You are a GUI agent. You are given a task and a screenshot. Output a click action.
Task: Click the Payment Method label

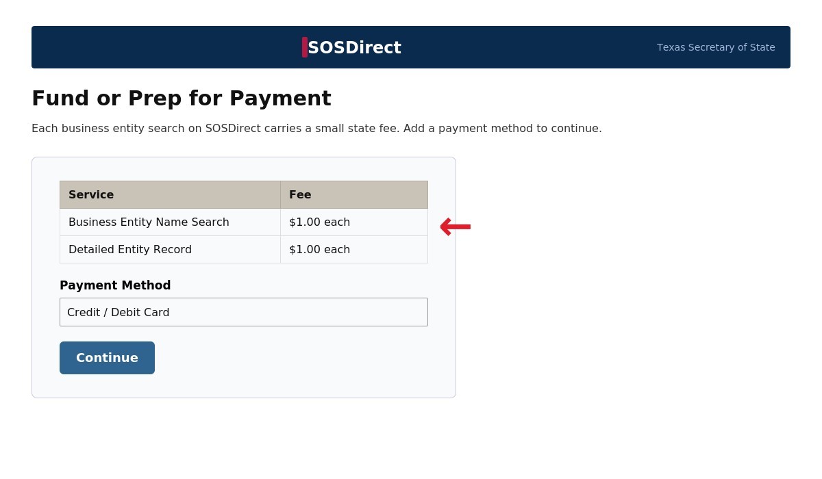[115, 285]
